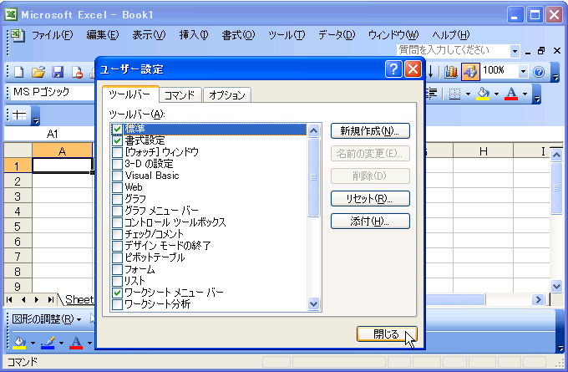Open Chart Wizard icon in toolbar
The height and width of the screenshot is (372, 568).
(451, 71)
